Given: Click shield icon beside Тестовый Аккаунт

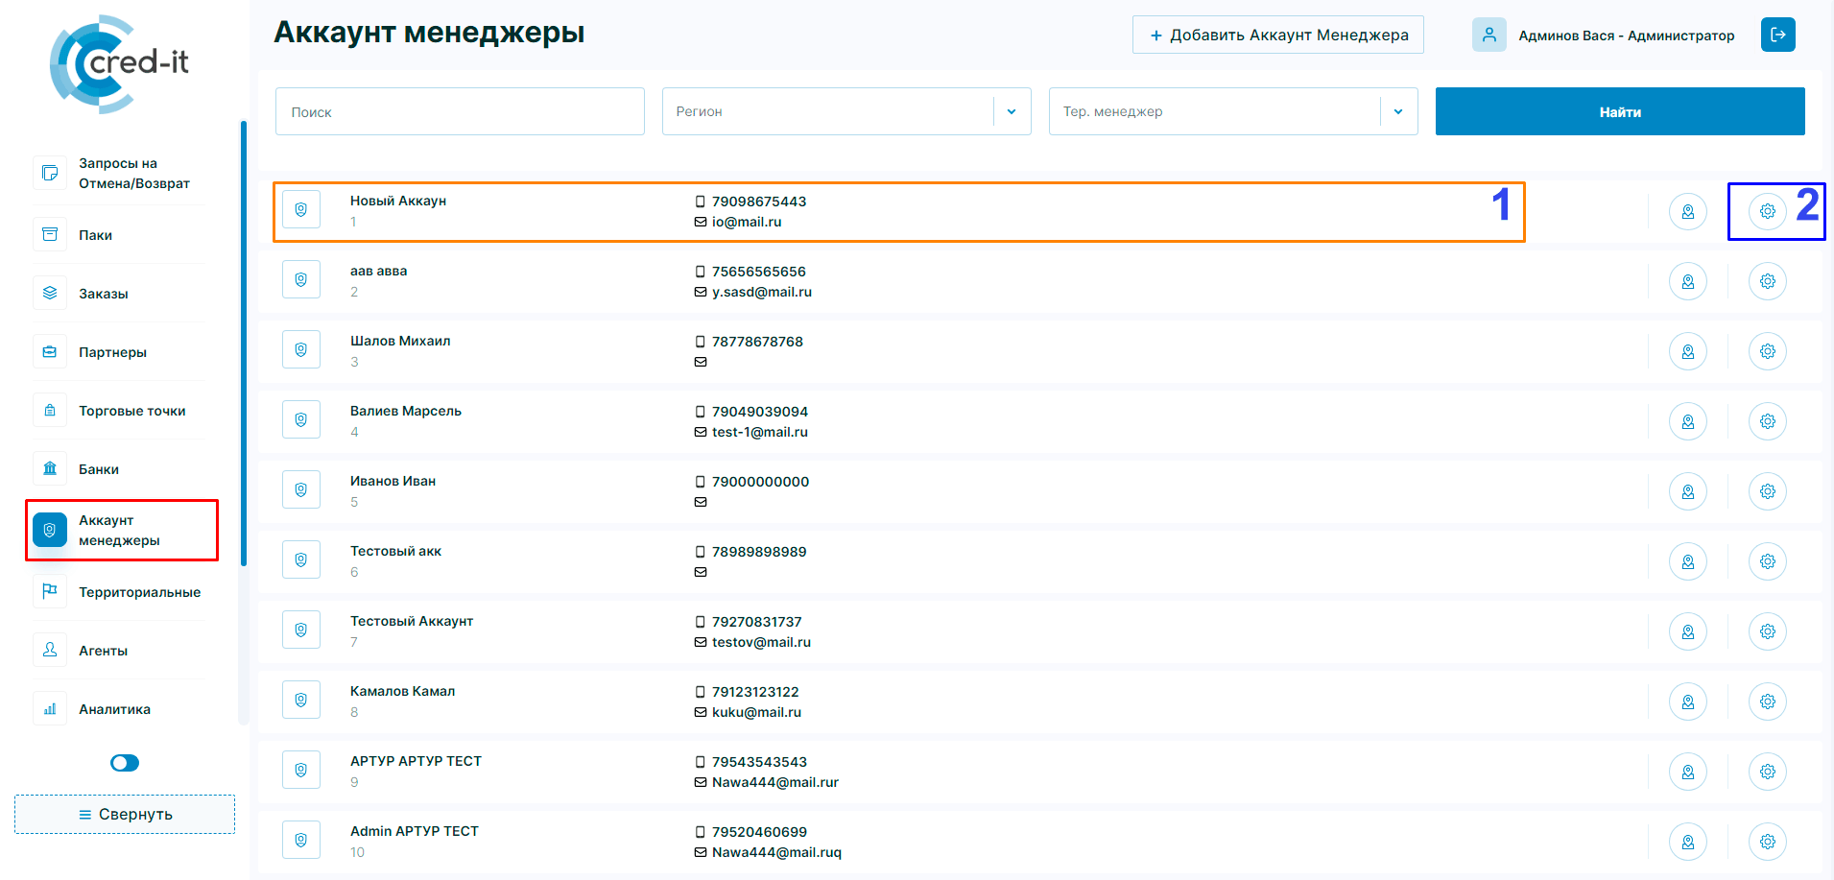Looking at the screenshot, I should click(301, 630).
